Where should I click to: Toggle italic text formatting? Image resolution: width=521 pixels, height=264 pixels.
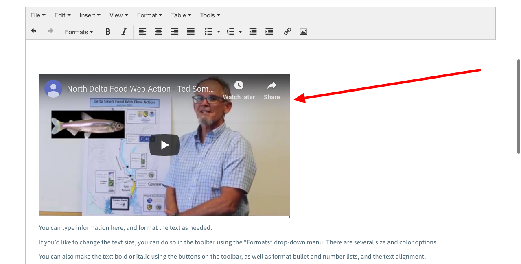tap(124, 31)
